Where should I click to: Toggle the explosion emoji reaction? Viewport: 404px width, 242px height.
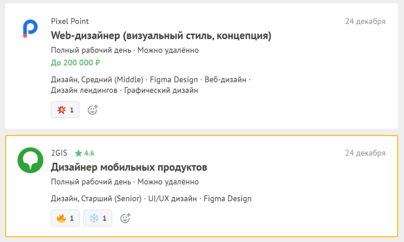(65, 110)
